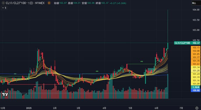Click the orange 102.00 indicator label
Screen dimensions: 201x110
tap(195, 51)
